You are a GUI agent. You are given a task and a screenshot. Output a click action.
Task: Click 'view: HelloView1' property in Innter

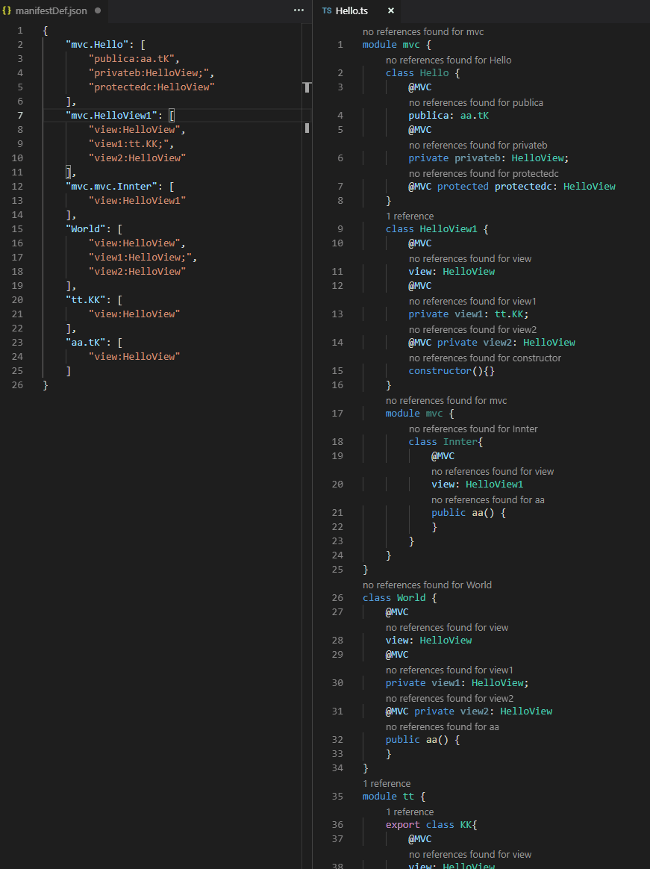click(477, 485)
